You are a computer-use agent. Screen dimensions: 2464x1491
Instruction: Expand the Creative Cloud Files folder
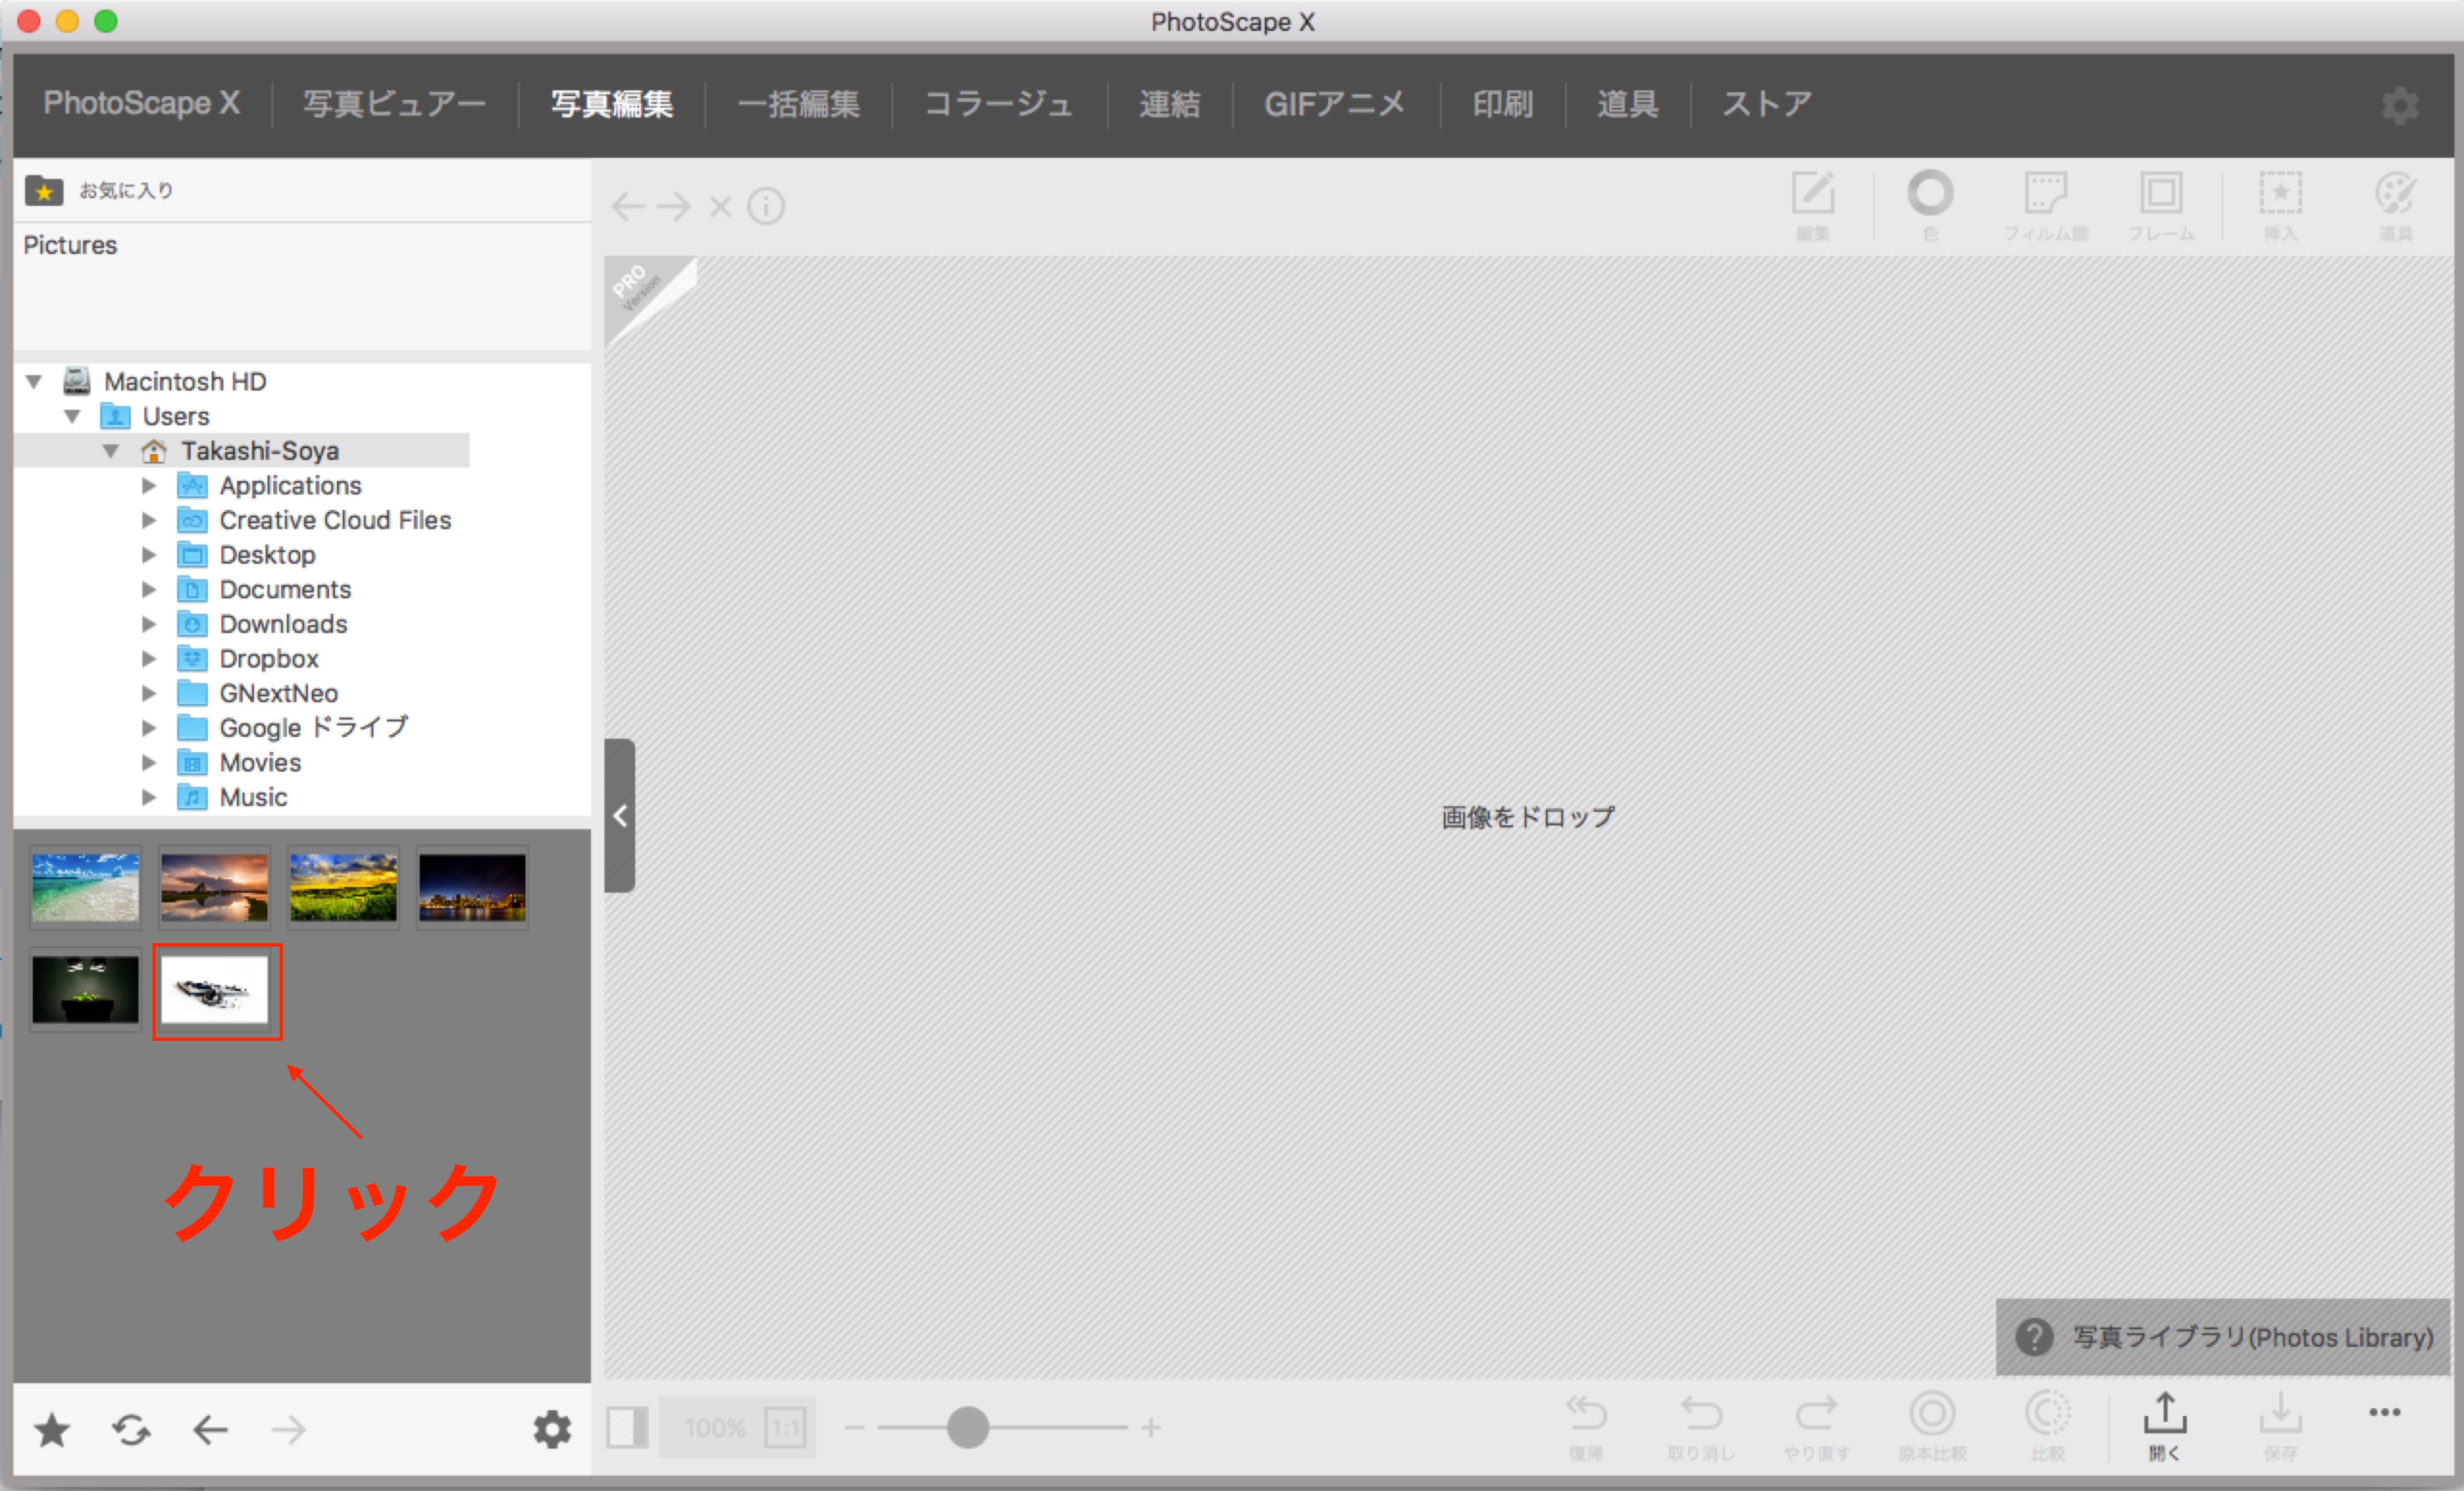[149, 521]
